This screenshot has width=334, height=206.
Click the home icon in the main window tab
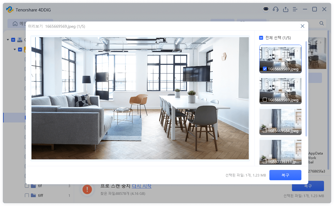click(x=15, y=24)
